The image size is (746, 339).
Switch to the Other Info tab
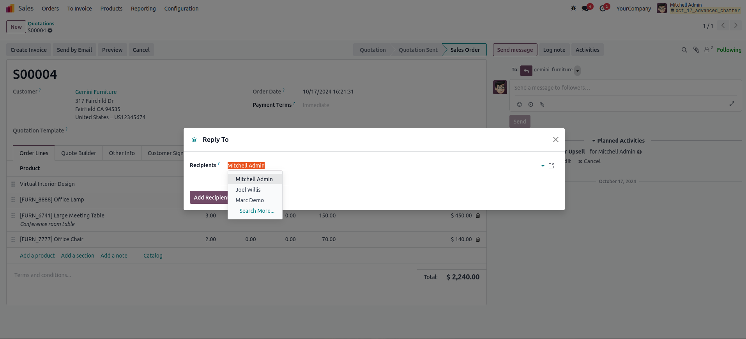pos(122,153)
